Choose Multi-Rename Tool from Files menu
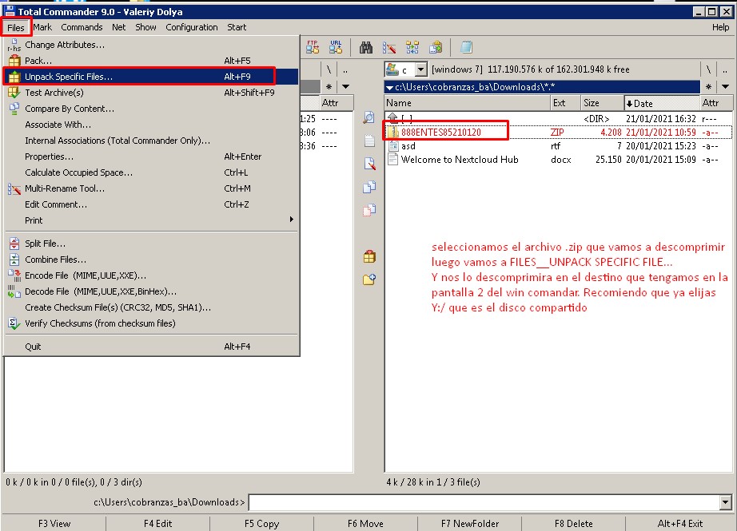 click(64, 188)
